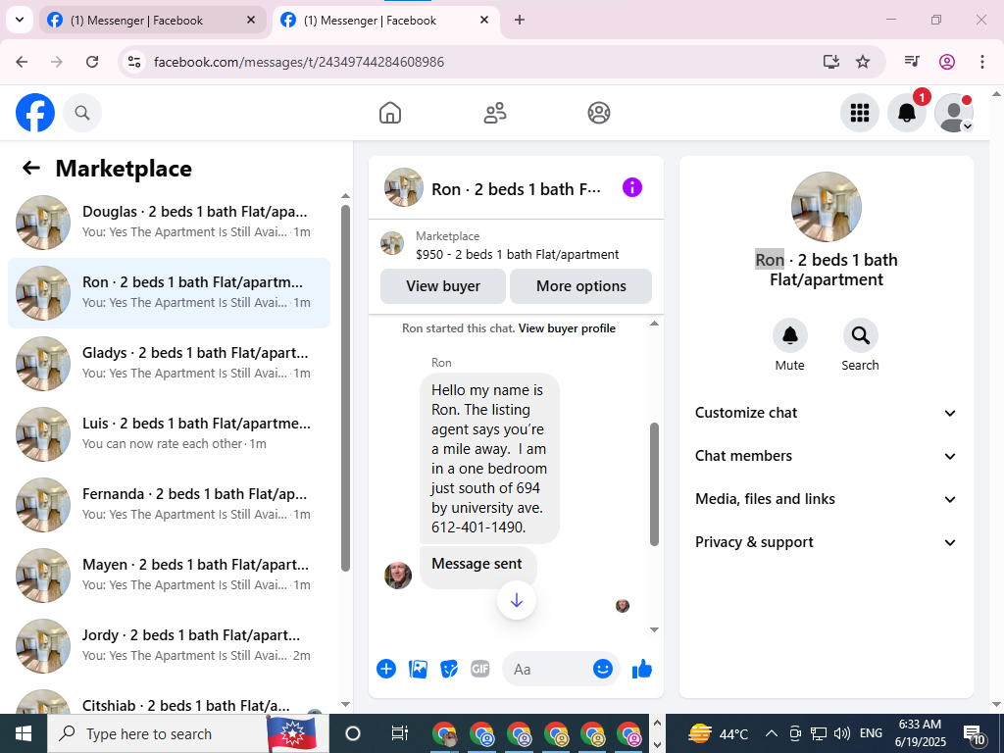1004x753 pixels.
Task: Navigate back with browser back arrow
Action: (22, 62)
